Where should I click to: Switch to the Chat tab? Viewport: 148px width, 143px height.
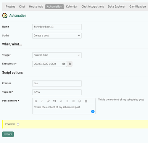(x=22, y=6)
